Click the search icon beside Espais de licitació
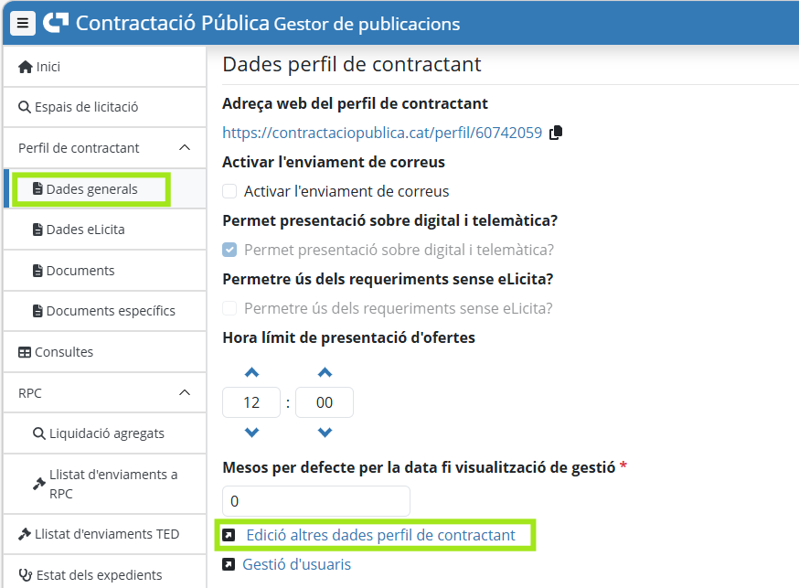This screenshot has width=799, height=588. (25, 107)
